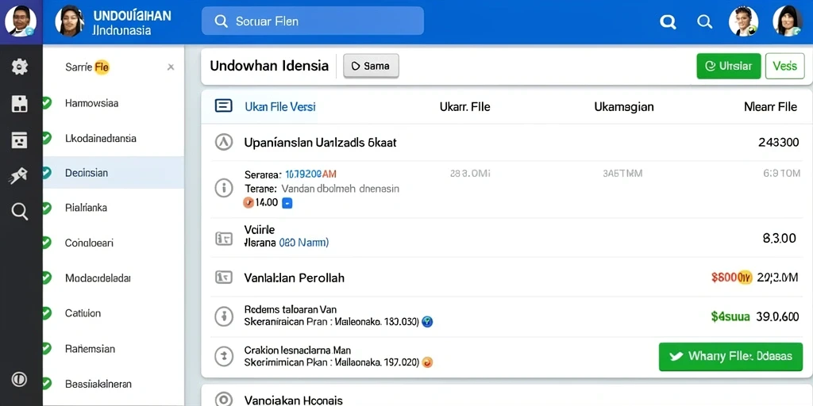813x406 pixels.
Task: Open the header avatar with green badge
Action: click(x=743, y=21)
